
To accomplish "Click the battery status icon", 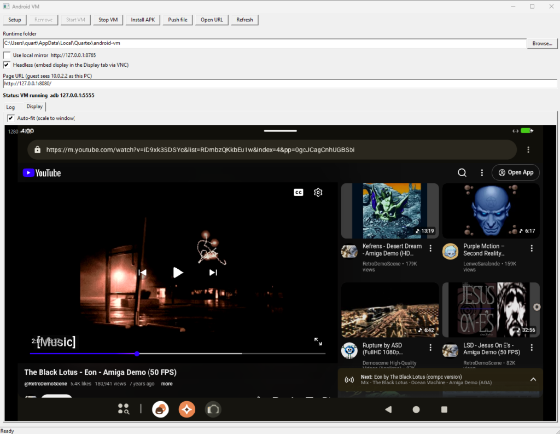I will pyautogui.click(x=527, y=130).
